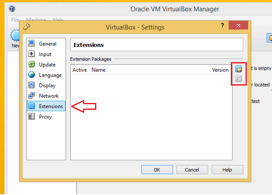The height and width of the screenshot is (195, 272).
Task: Click the VirtualBox cube logo icon
Action: (12, 9)
